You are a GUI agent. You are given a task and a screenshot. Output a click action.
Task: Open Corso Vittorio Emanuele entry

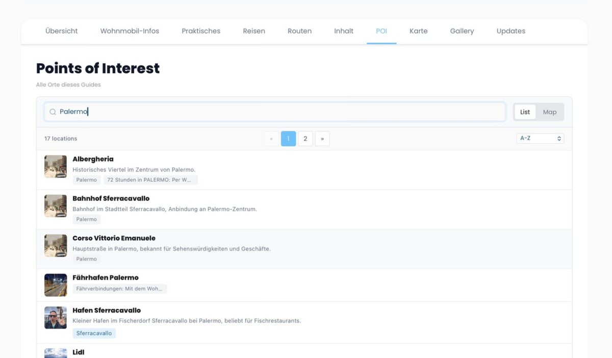pos(114,238)
